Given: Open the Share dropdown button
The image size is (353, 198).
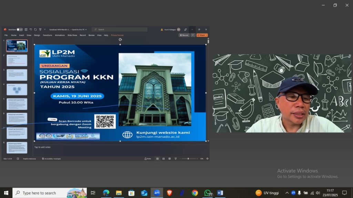Looking at the screenshot, I should tap(202, 35).
